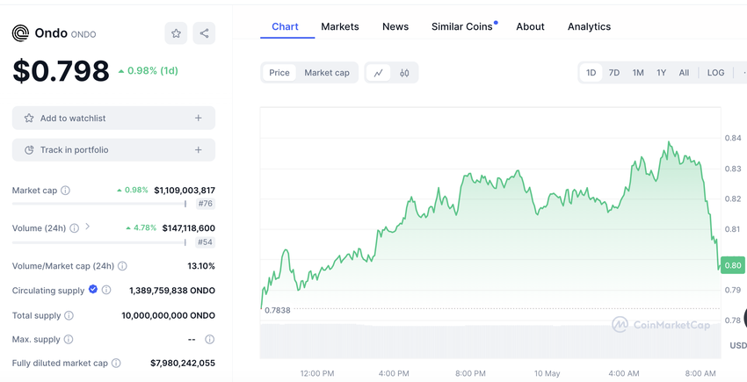
Task: Open the Markets tab
Action: 339,26
